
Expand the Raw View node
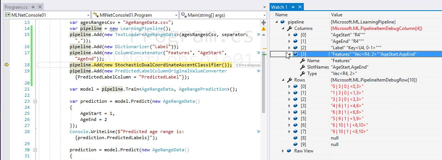283,151
